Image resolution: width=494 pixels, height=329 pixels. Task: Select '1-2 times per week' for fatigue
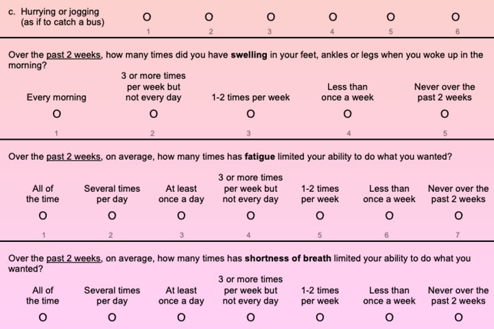click(x=320, y=216)
